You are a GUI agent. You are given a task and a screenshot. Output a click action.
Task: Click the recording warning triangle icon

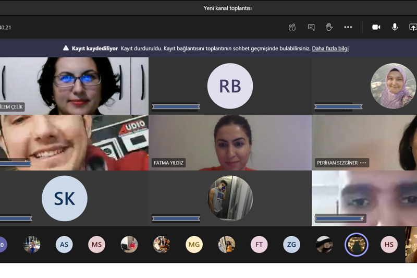[x=66, y=49]
